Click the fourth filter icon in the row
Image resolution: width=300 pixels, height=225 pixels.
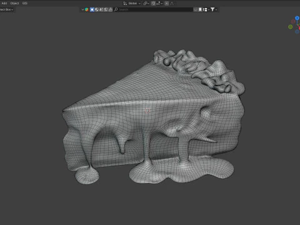[106, 9]
